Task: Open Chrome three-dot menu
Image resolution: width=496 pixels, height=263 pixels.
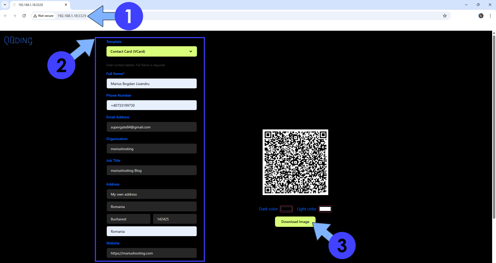Action: (x=490, y=16)
